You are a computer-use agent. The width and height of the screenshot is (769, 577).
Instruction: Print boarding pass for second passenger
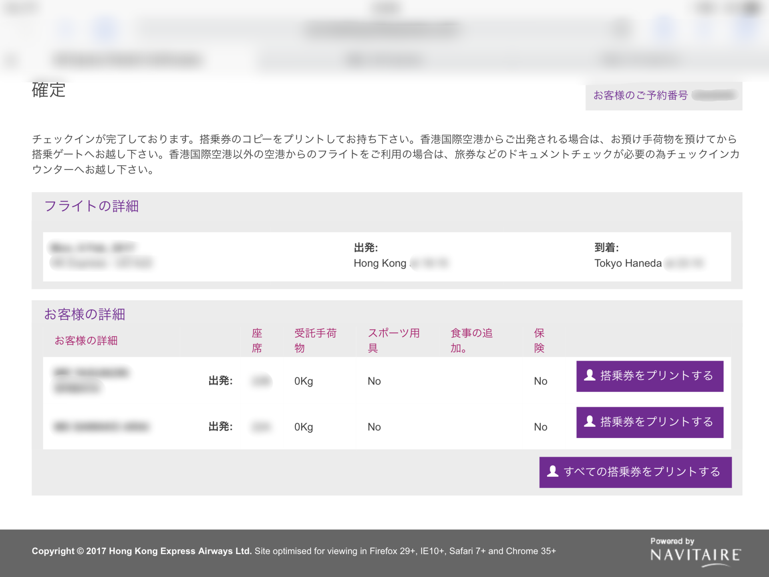tap(650, 422)
